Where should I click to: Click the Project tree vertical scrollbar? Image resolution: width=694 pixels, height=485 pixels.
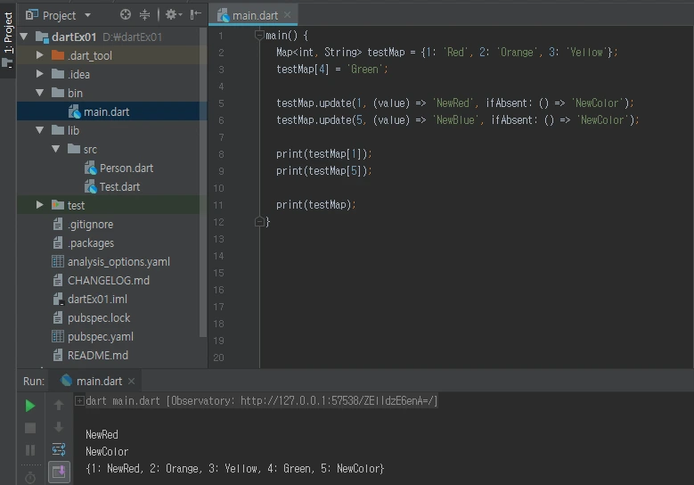click(x=203, y=182)
